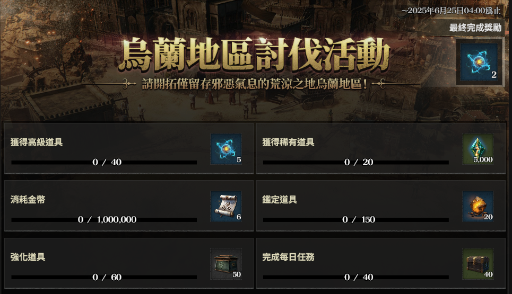The width and height of the screenshot is (512, 294).
Task: Click the scroll reward icon for 消耗金幣
Action: pos(226,206)
